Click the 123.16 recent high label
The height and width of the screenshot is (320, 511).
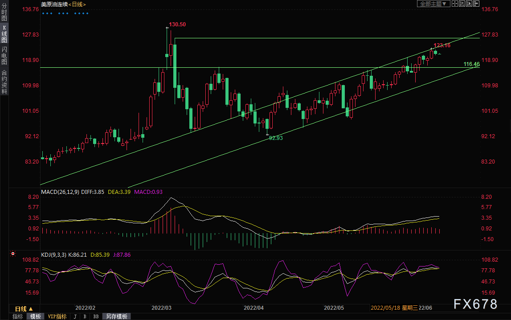point(442,45)
